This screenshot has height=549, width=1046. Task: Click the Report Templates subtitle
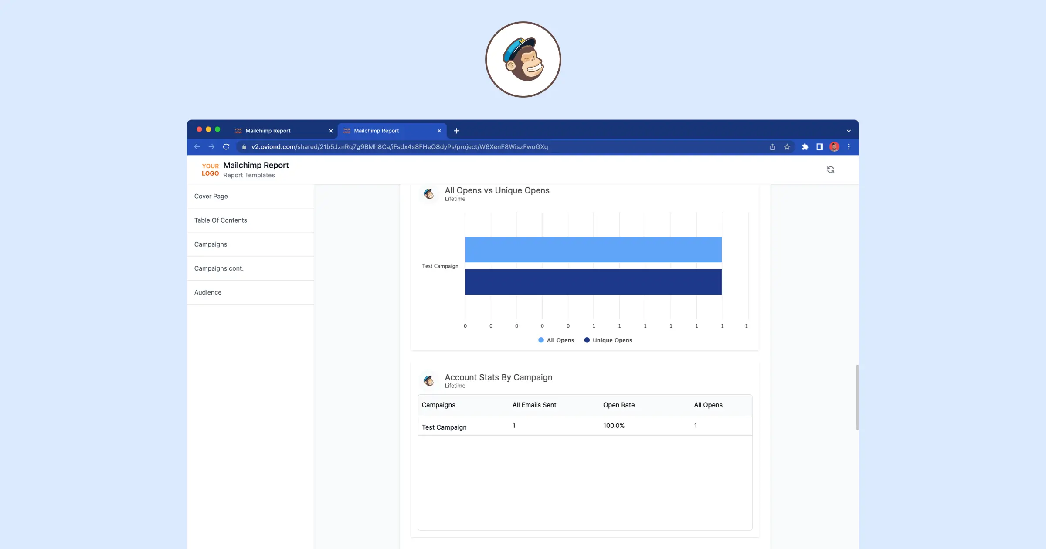tap(249, 175)
